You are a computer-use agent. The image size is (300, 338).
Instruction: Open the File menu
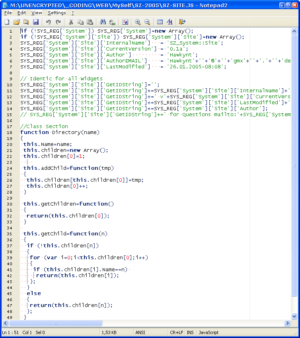(x=8, y=13)
